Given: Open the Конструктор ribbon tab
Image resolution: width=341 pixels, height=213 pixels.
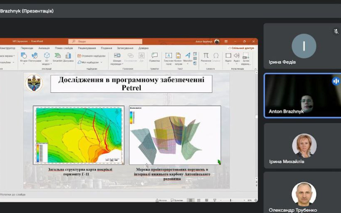Looking at the screenshot, I should pyautogui.click(x=7, y=48).
